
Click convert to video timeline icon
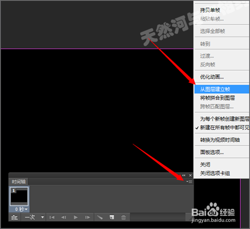(x=14, y=217)
